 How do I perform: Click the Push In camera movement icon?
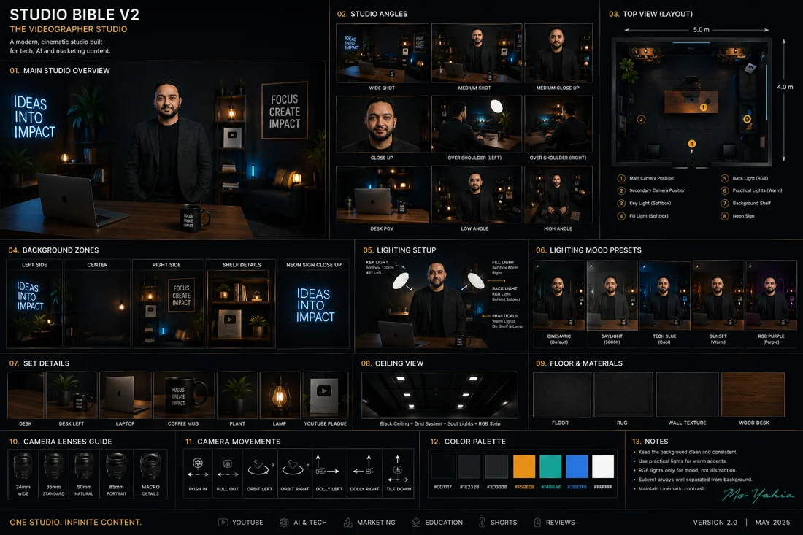(198, 469)
